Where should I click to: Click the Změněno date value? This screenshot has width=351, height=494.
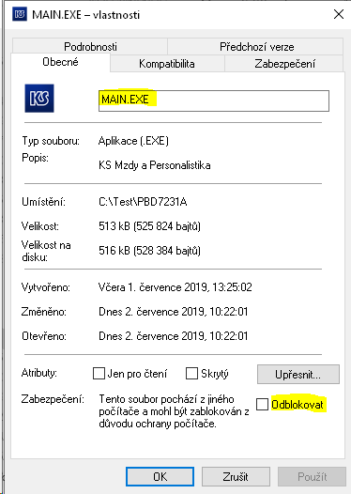(173, 312)
